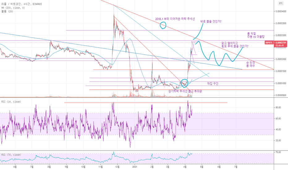The image size is (288, 170).
Task: Select the 볼륨 (20) indicator label
Action: (x=7, y=11)
